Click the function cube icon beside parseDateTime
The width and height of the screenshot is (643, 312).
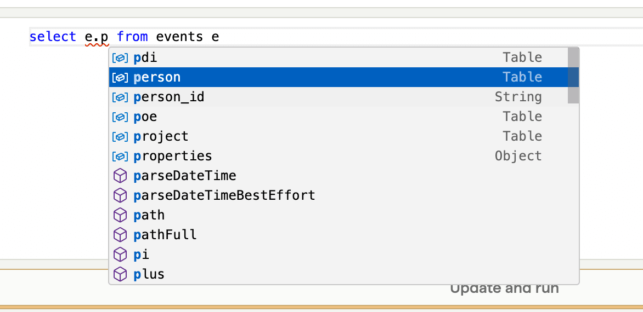click(x=120, y=176)
